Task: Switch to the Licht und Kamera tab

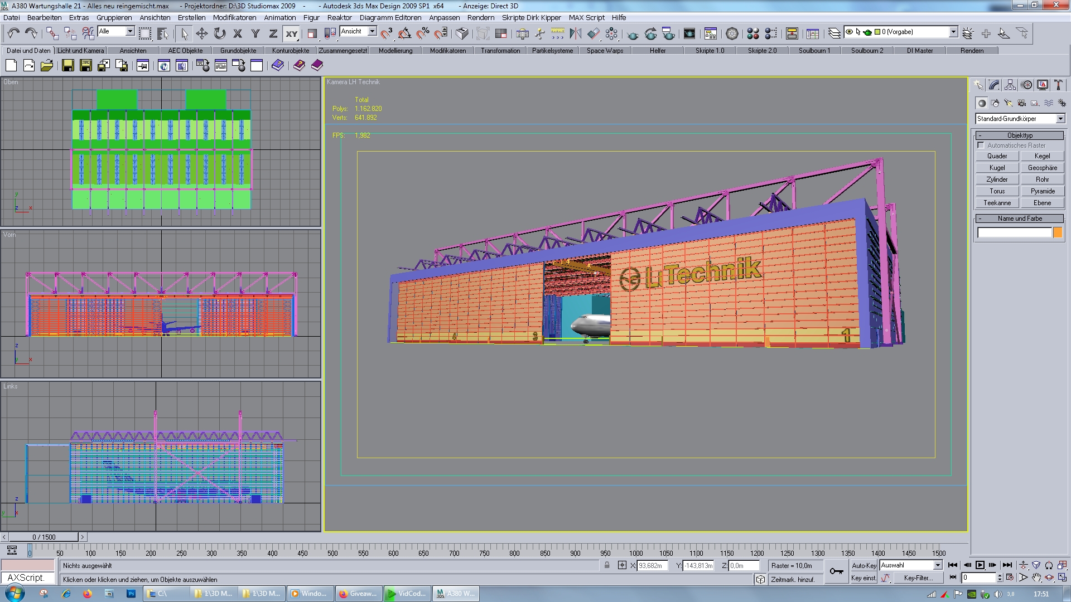Action: pos(80,51)
